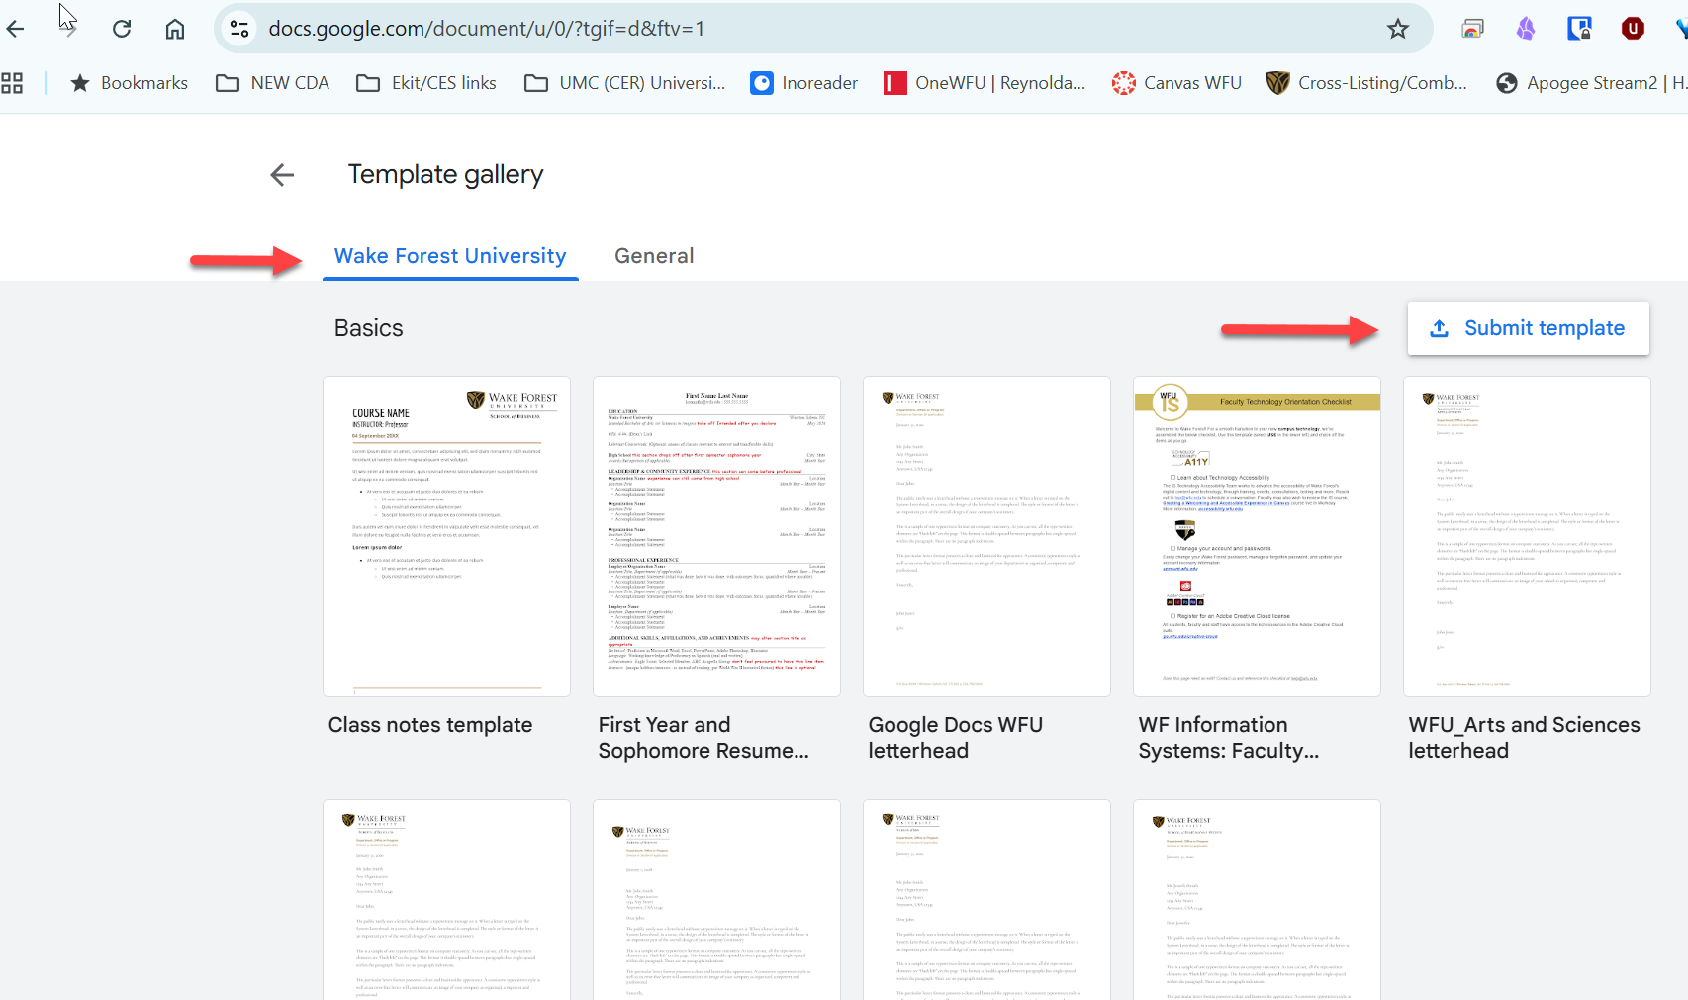Click the address bar URL field

821,29
